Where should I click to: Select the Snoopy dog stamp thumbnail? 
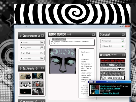pos(38,84)
